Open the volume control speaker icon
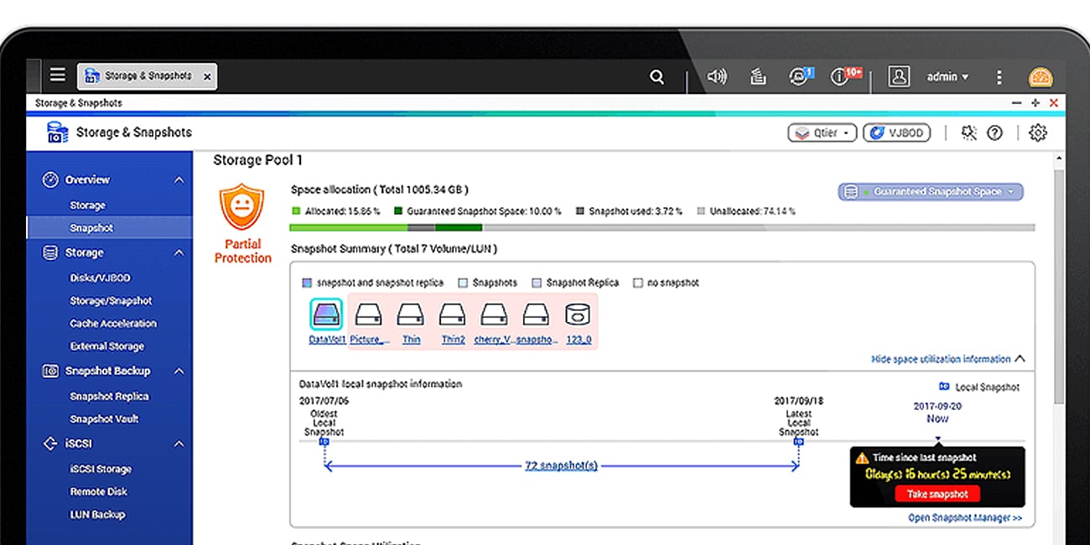1090x545 pixels. tap(717, 76)
